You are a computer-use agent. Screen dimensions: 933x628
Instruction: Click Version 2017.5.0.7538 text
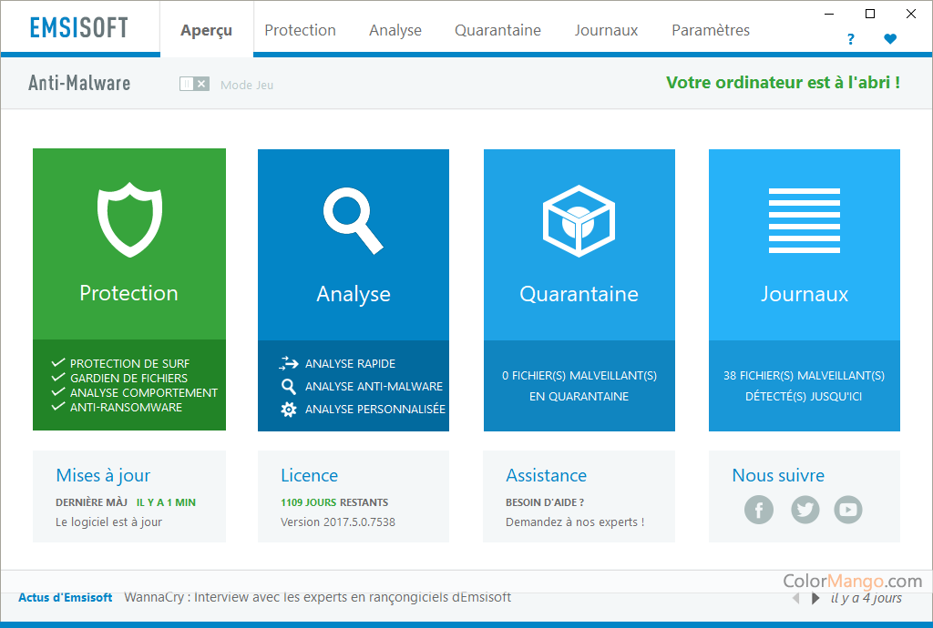(x=338, y=522)
